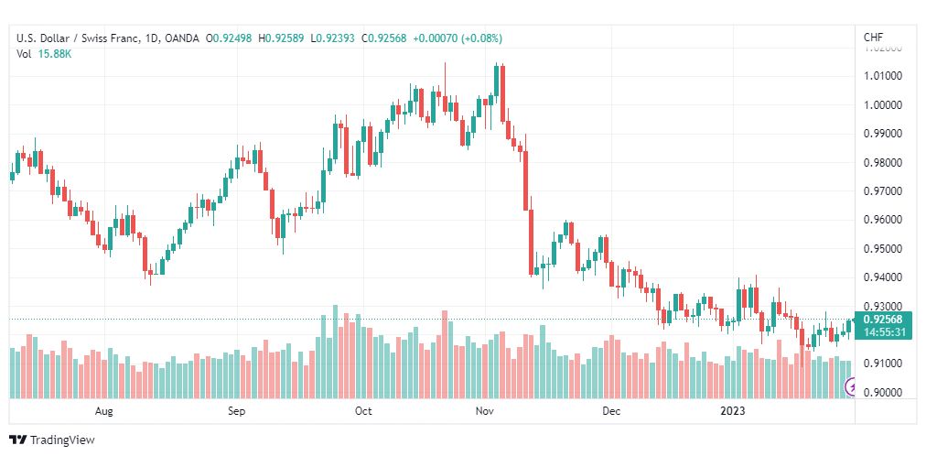Click the 0.90000 price axis level
926x456 pixels.
coord(882,392)
